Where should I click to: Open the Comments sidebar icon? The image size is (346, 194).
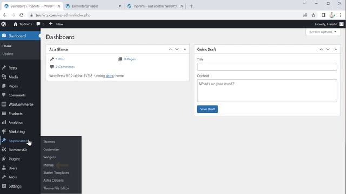click(4, 95)
